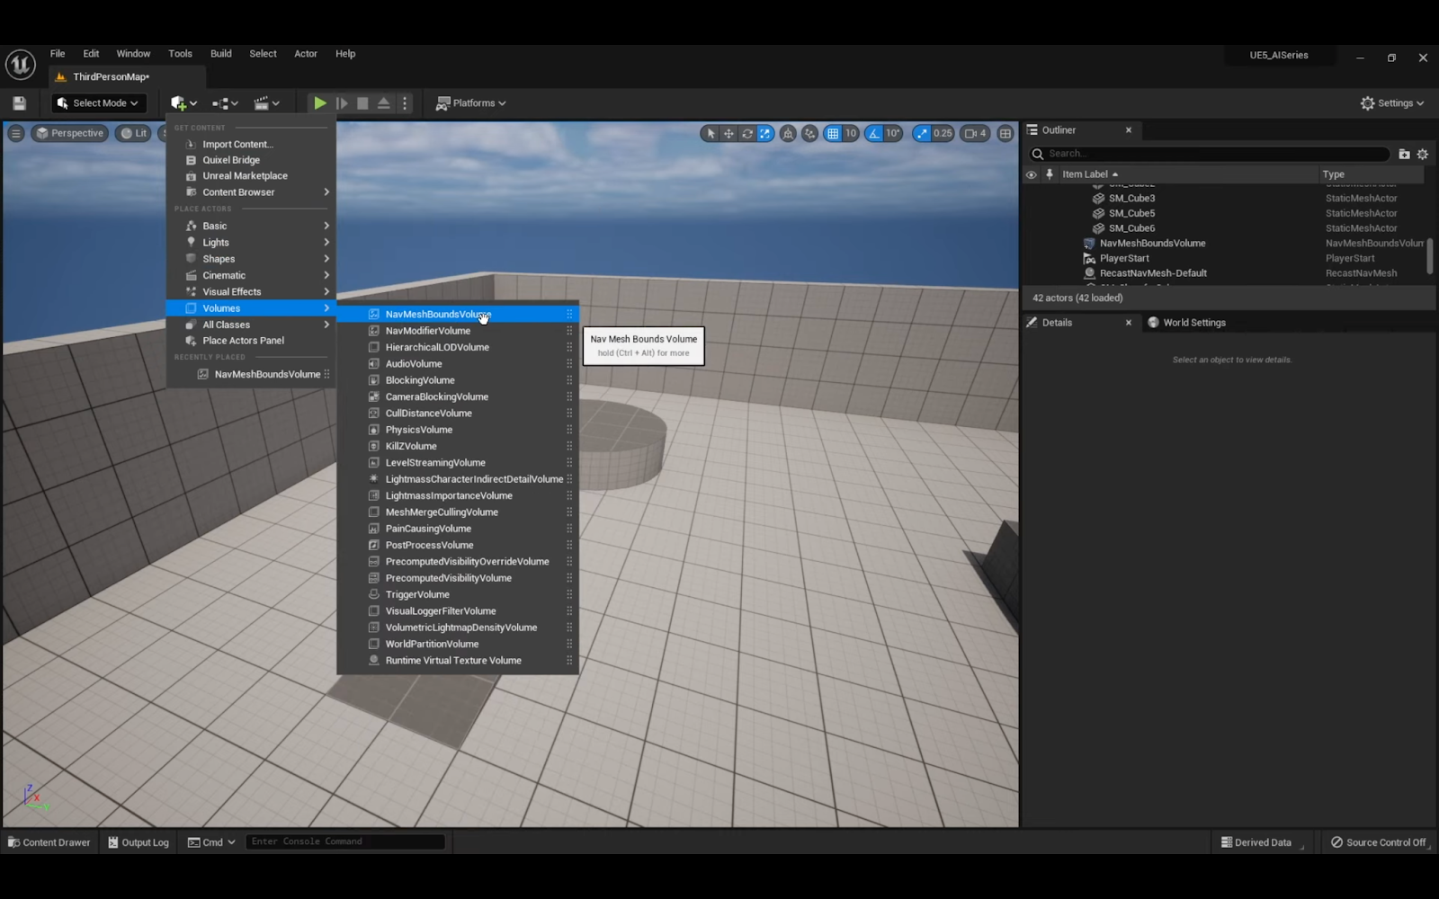Select NavModifierVolume in the Volumes submenu
Viewport: 1439px width, 899px height.
458,331
